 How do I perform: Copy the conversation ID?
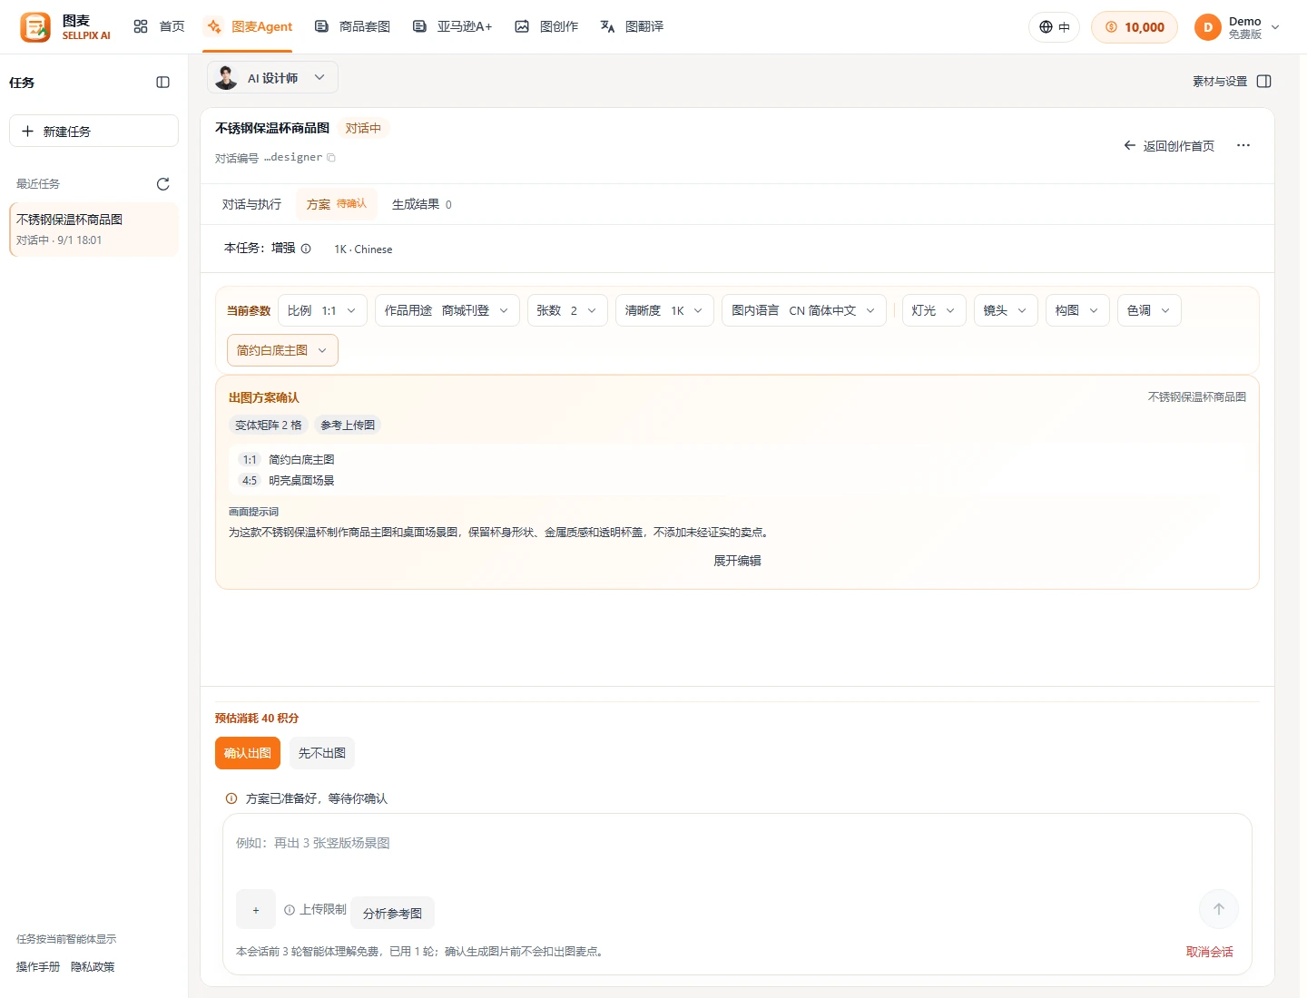click(331, 158)
